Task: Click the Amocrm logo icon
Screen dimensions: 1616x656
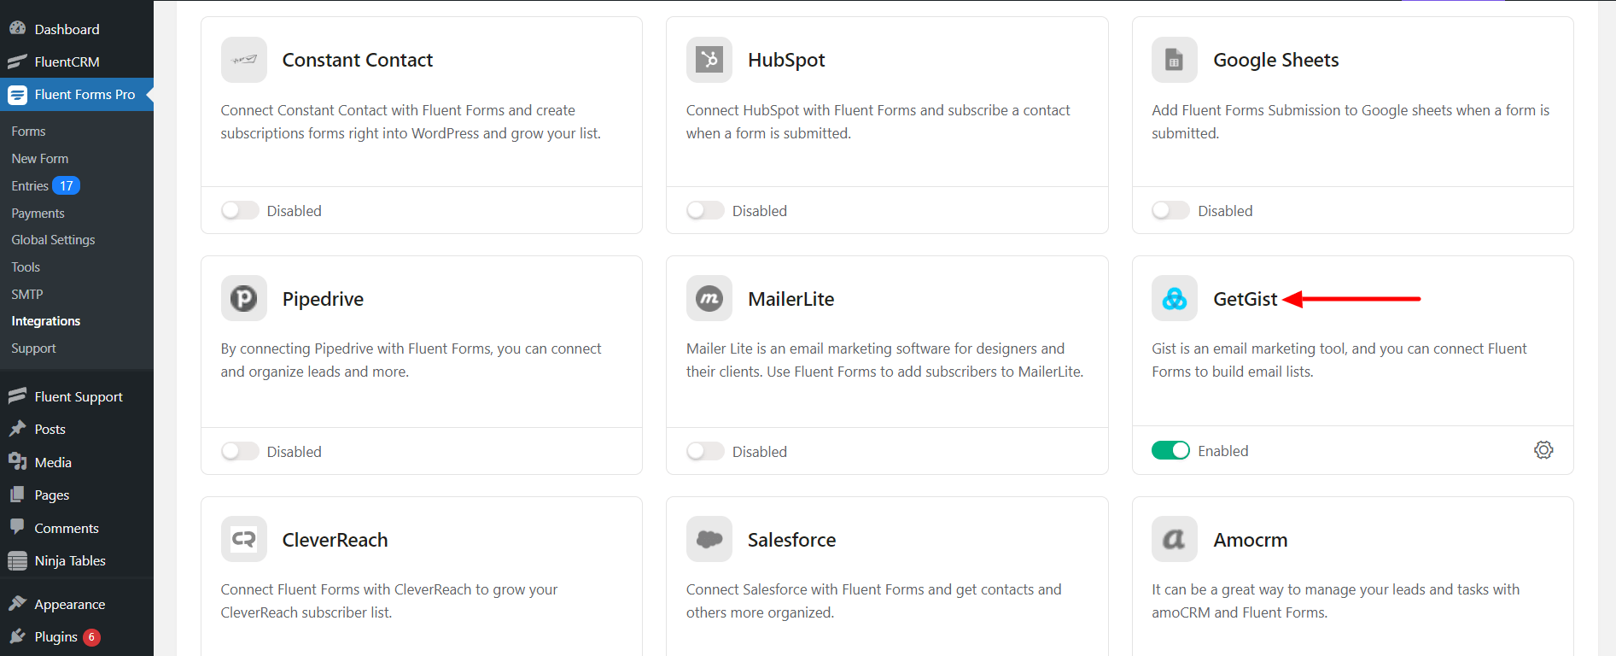Action: click(1175, 539)
